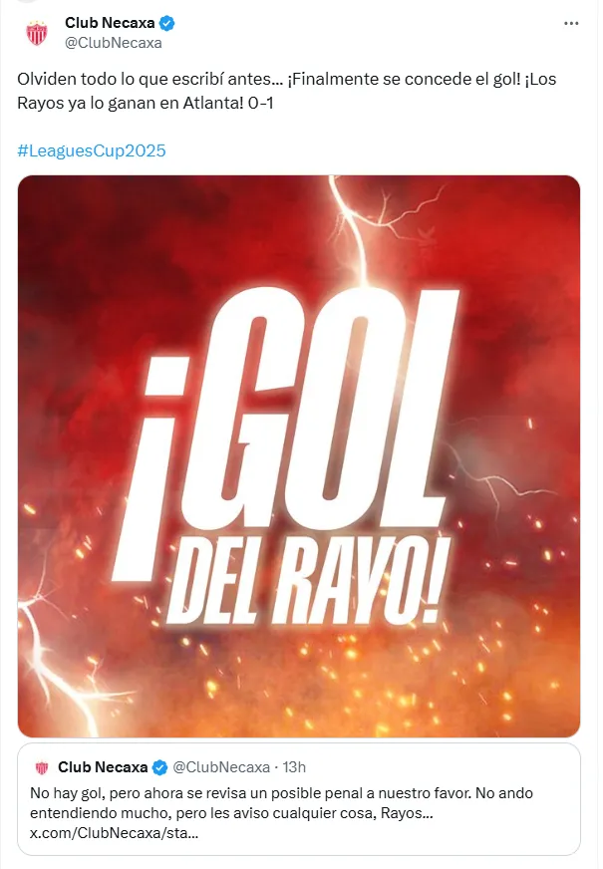603x869 pixels.
Task: Select Club Necaxa name in quoted tweet
Action: pyautogui.click(x=103, y=767)
